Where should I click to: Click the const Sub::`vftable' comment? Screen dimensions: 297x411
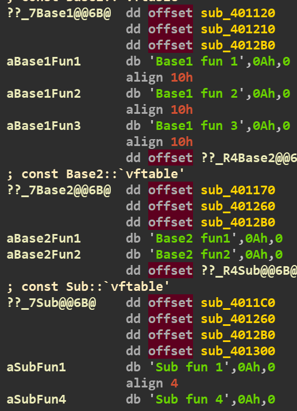click(x=88, y=287)
